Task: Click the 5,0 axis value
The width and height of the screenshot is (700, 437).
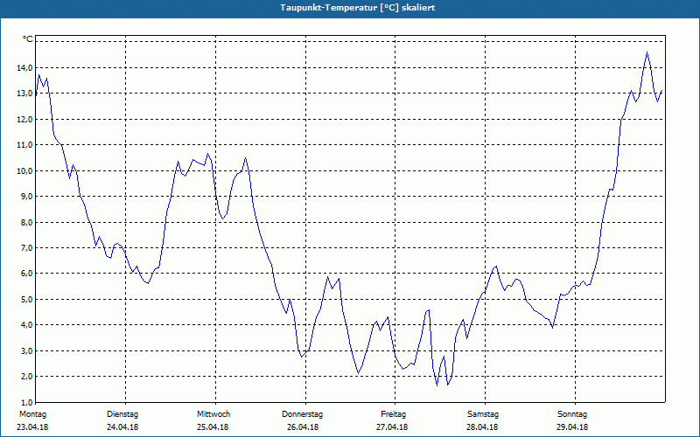Action: pos(26,299)
